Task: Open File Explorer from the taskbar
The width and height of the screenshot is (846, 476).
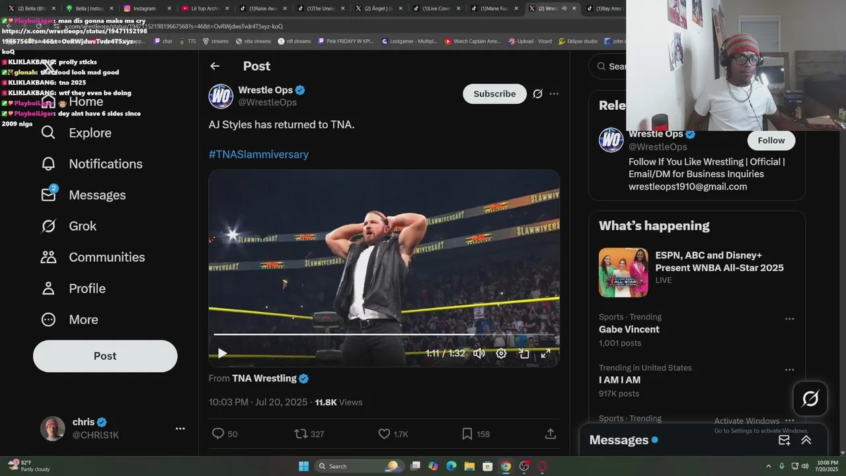Action: point(469,466)
